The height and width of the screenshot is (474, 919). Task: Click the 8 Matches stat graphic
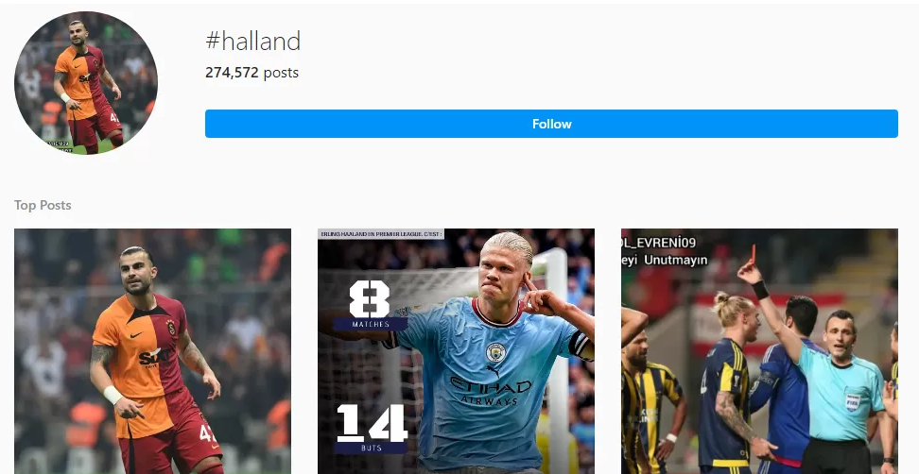[x=370, y=306]
